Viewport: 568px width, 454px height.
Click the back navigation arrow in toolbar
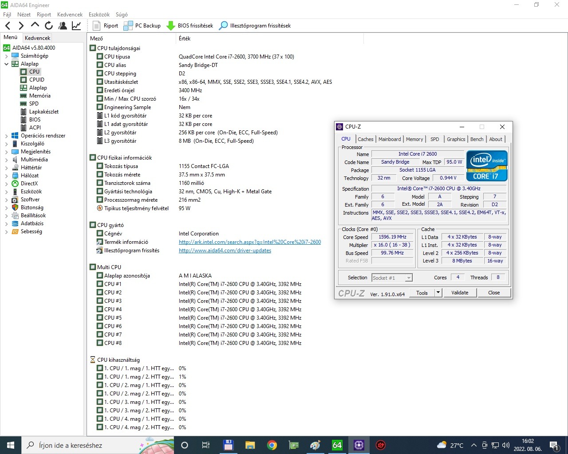tap(8, 26)
